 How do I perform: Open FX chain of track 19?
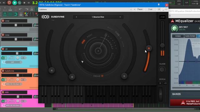3,58
